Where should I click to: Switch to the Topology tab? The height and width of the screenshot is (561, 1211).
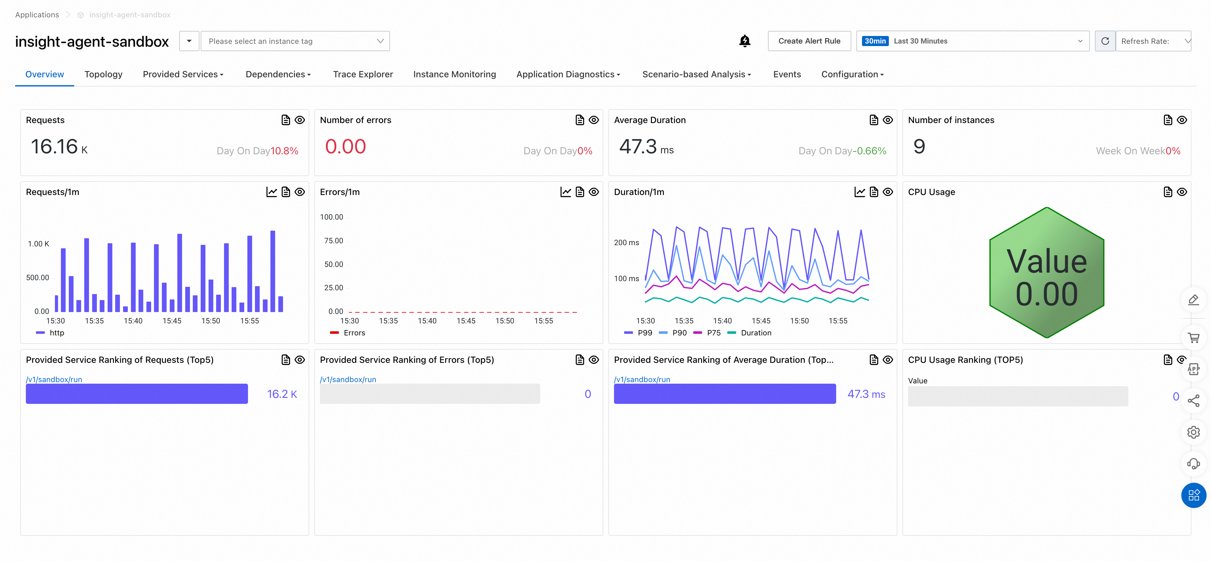[103, 74]
